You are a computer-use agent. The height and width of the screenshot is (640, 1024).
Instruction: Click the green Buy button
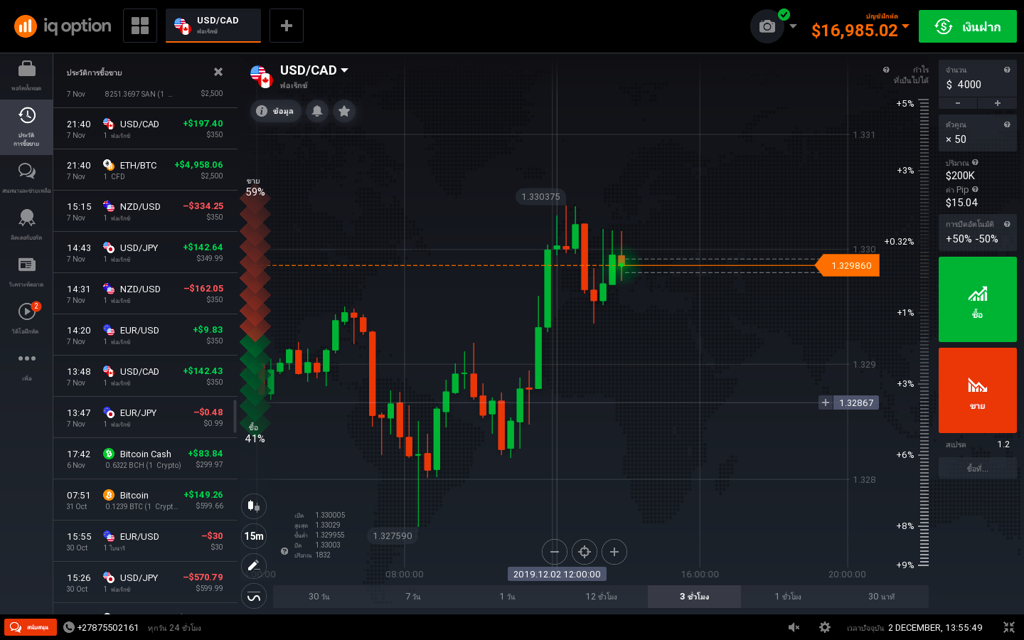[x=978, y=299]
